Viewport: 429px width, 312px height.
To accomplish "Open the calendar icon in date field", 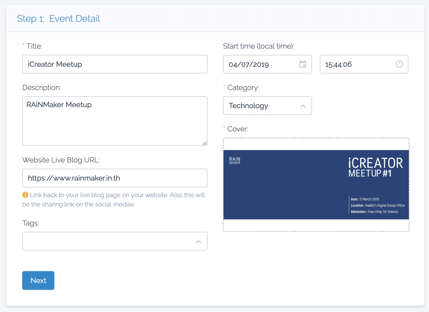I will 303,64.
